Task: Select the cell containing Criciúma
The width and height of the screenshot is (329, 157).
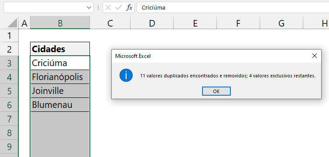Action: (x=60, y=63)
